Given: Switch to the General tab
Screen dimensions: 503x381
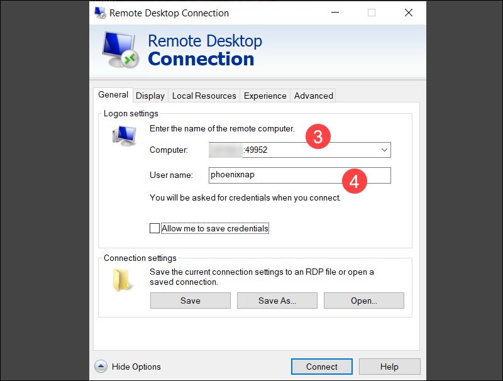Looking at the screenshot, I should tap(113, 95).
